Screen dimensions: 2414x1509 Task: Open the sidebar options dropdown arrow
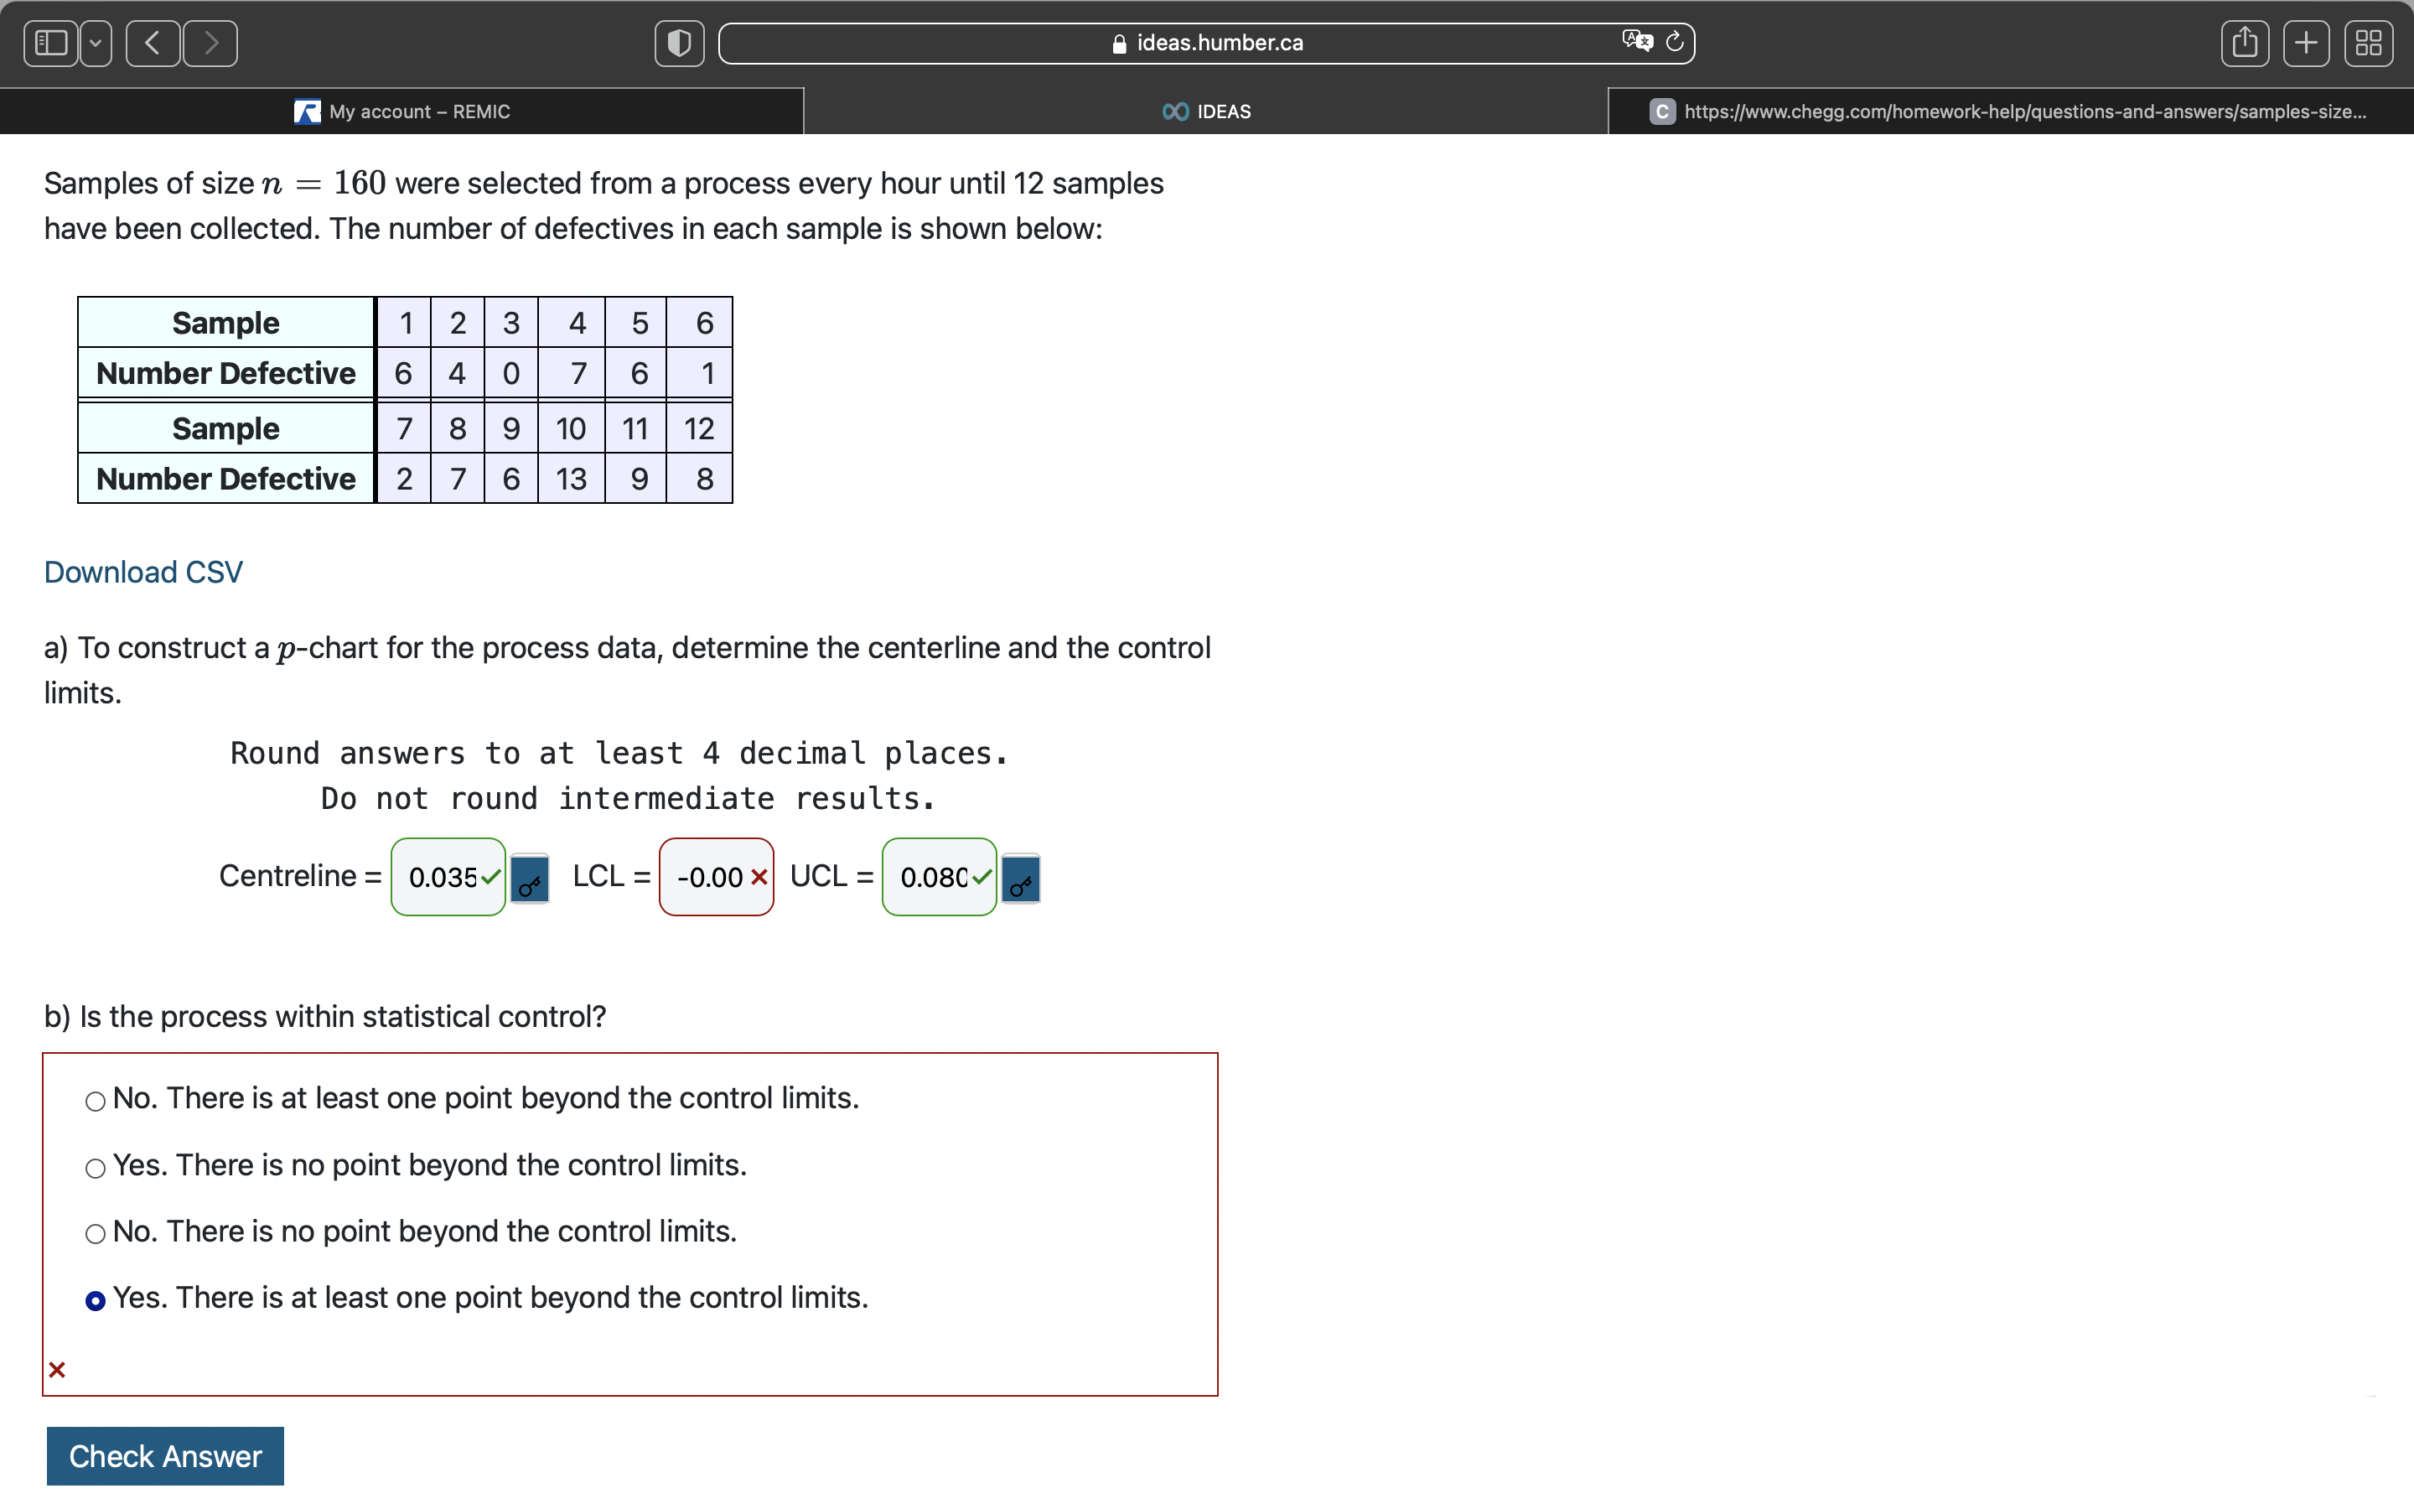point(96,43)
